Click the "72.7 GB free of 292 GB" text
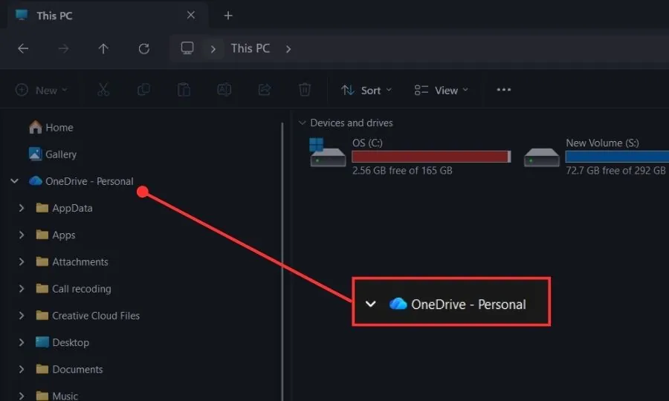Screen dimensions: 669x401 click(x=615, y=171)
